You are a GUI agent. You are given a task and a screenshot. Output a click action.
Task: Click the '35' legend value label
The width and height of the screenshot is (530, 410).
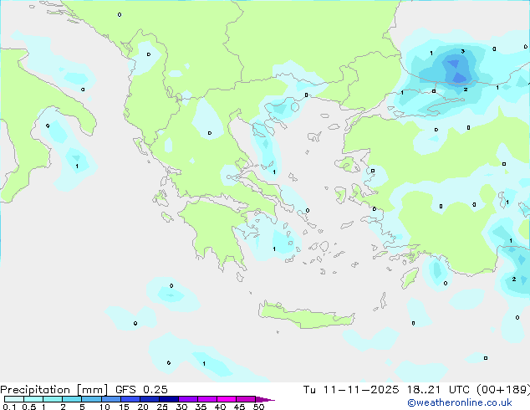click(201, 407)
